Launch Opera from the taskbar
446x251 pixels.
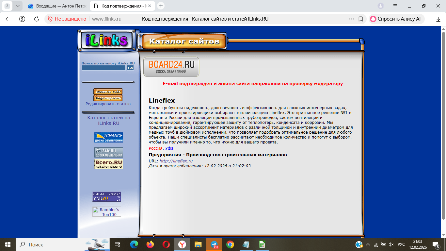[166, 244]
